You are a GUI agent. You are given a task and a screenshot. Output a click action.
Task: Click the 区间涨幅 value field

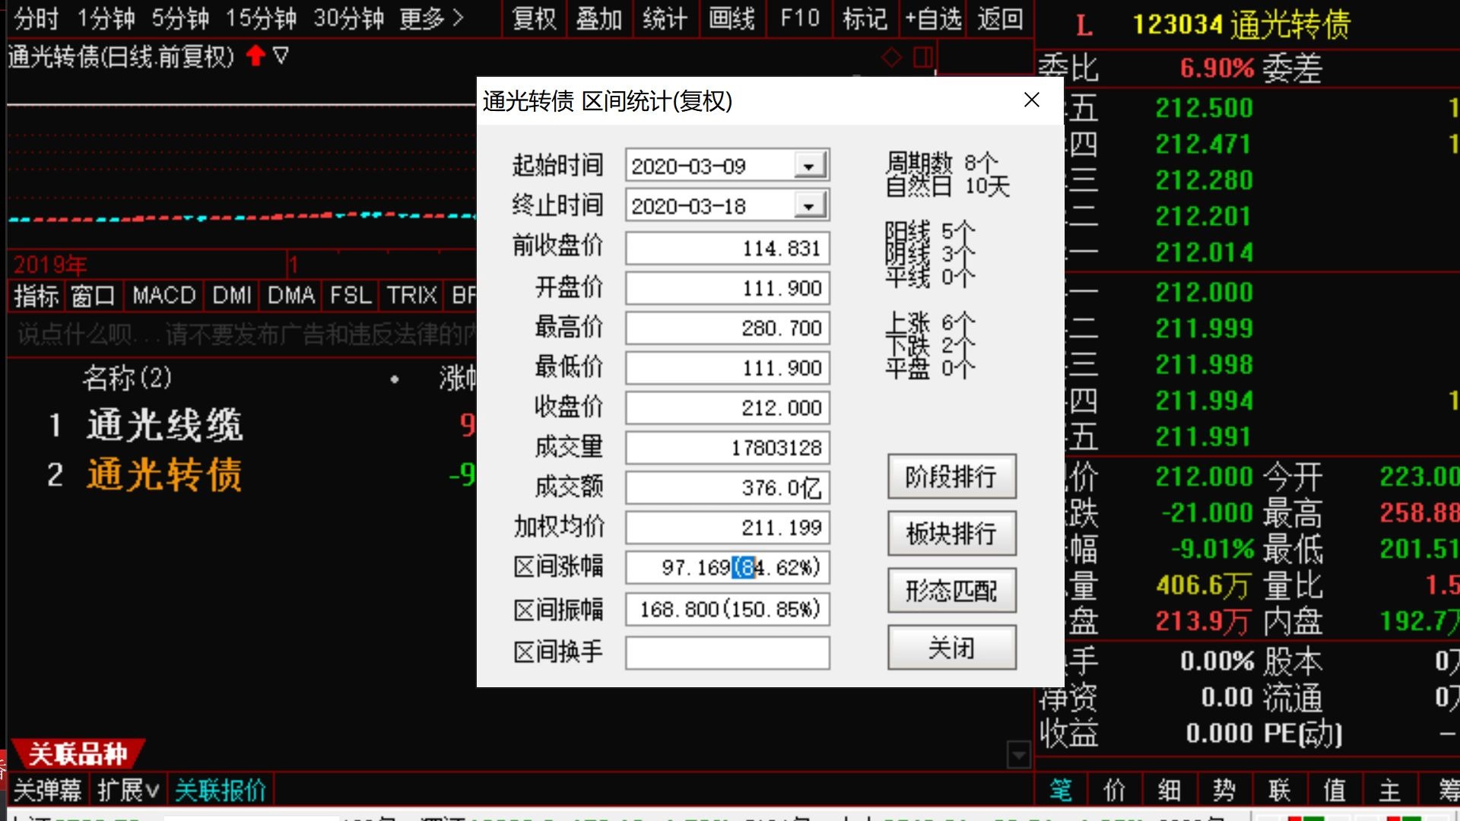pos(727,567)
